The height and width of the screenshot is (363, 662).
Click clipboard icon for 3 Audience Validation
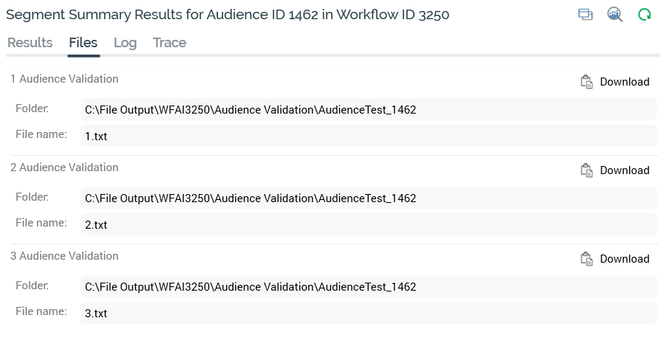[587, 259]
